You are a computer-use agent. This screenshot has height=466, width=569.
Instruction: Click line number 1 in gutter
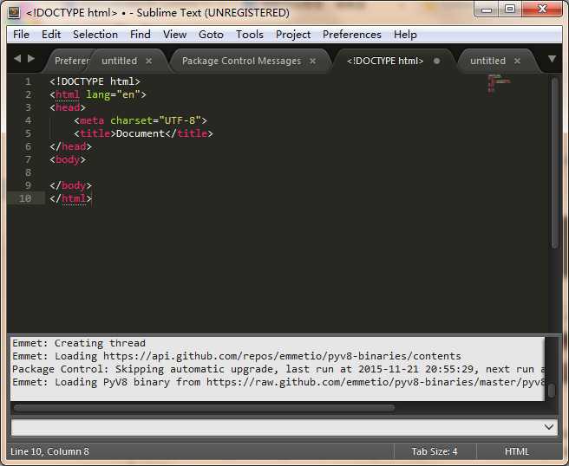click(28, 81)
